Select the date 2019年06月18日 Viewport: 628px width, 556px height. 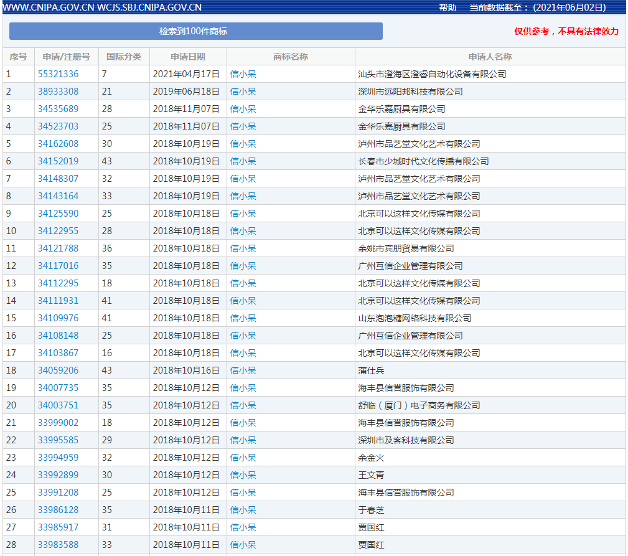click(186, 92)
